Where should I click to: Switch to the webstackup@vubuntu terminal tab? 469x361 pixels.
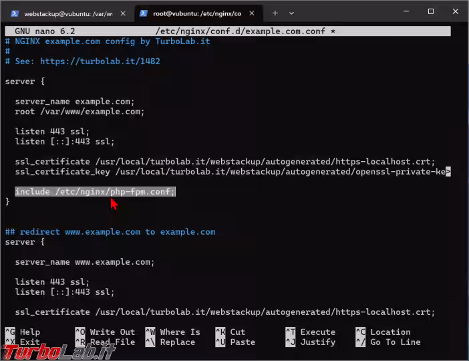click(67, 13)
